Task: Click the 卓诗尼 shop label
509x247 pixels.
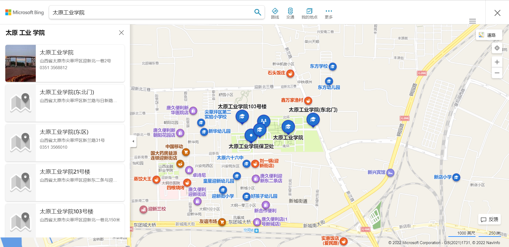Action: click(x=199, y=175)
